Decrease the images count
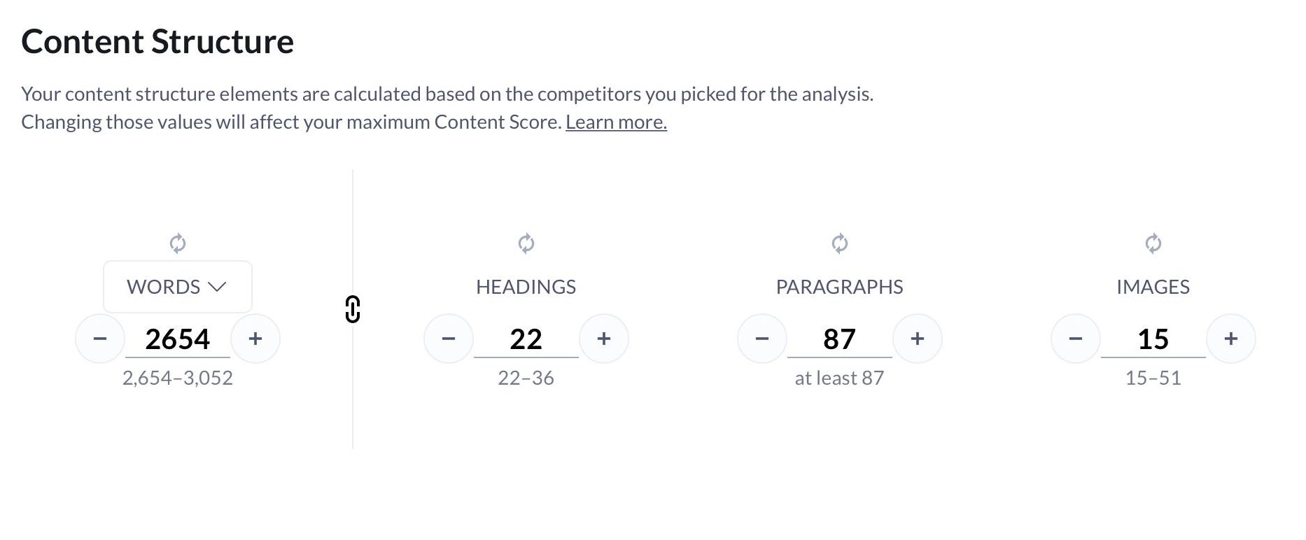1306x540 pixels. coord(1076,339)
